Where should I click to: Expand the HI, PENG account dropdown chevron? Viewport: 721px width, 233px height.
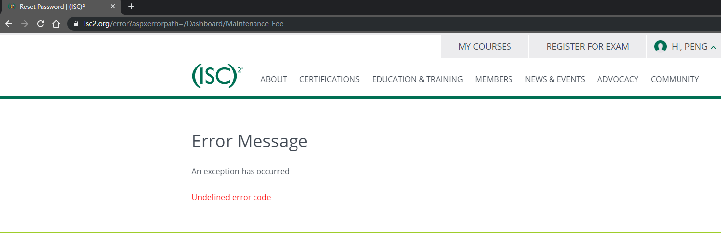[713, 47]
